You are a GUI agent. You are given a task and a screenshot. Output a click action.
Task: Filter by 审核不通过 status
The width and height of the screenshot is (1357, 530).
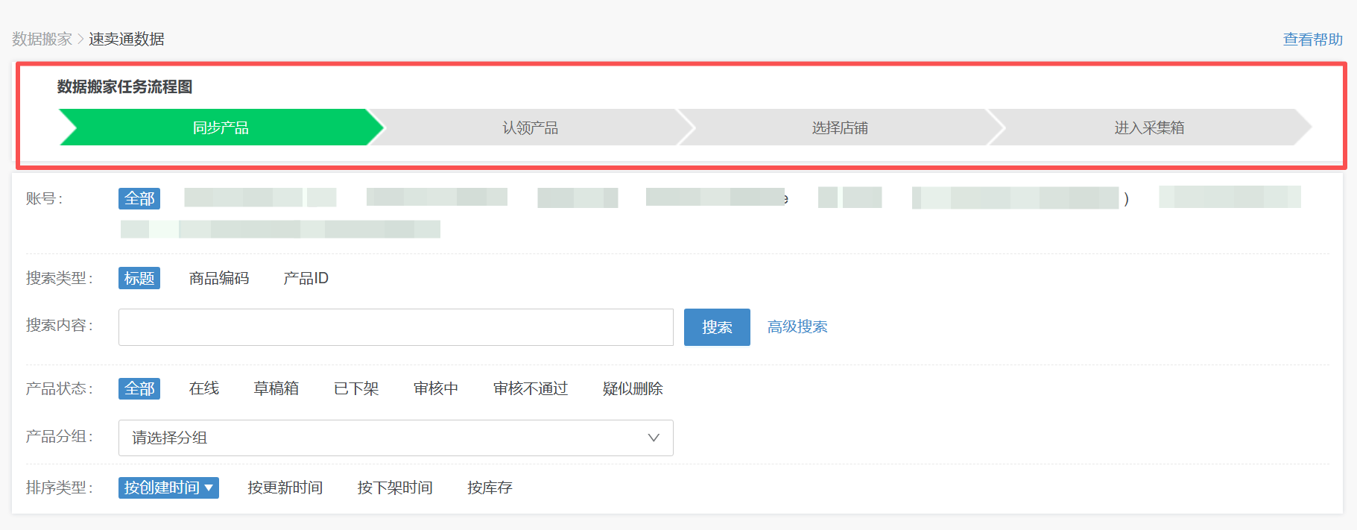point(530,388)
